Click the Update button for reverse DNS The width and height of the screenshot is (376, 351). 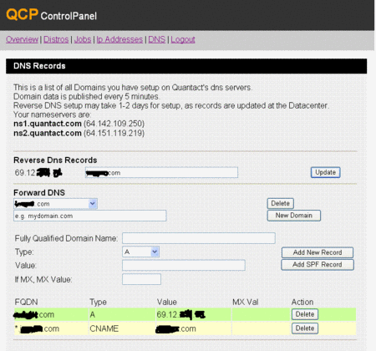click(325, 172)
